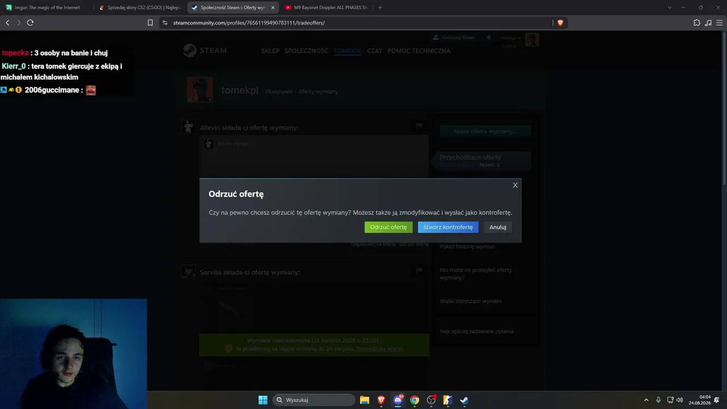Select the Społeczność Steam tab

tap(233, 7)
